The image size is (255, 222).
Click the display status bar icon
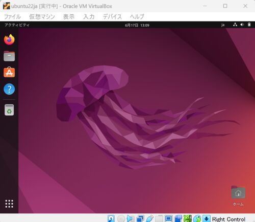pos(169,218)
